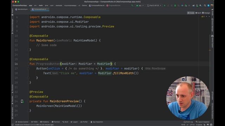Open the Emulator side panel
The image size is (225, 126).
pyautogui.click(x=212, y=96)
